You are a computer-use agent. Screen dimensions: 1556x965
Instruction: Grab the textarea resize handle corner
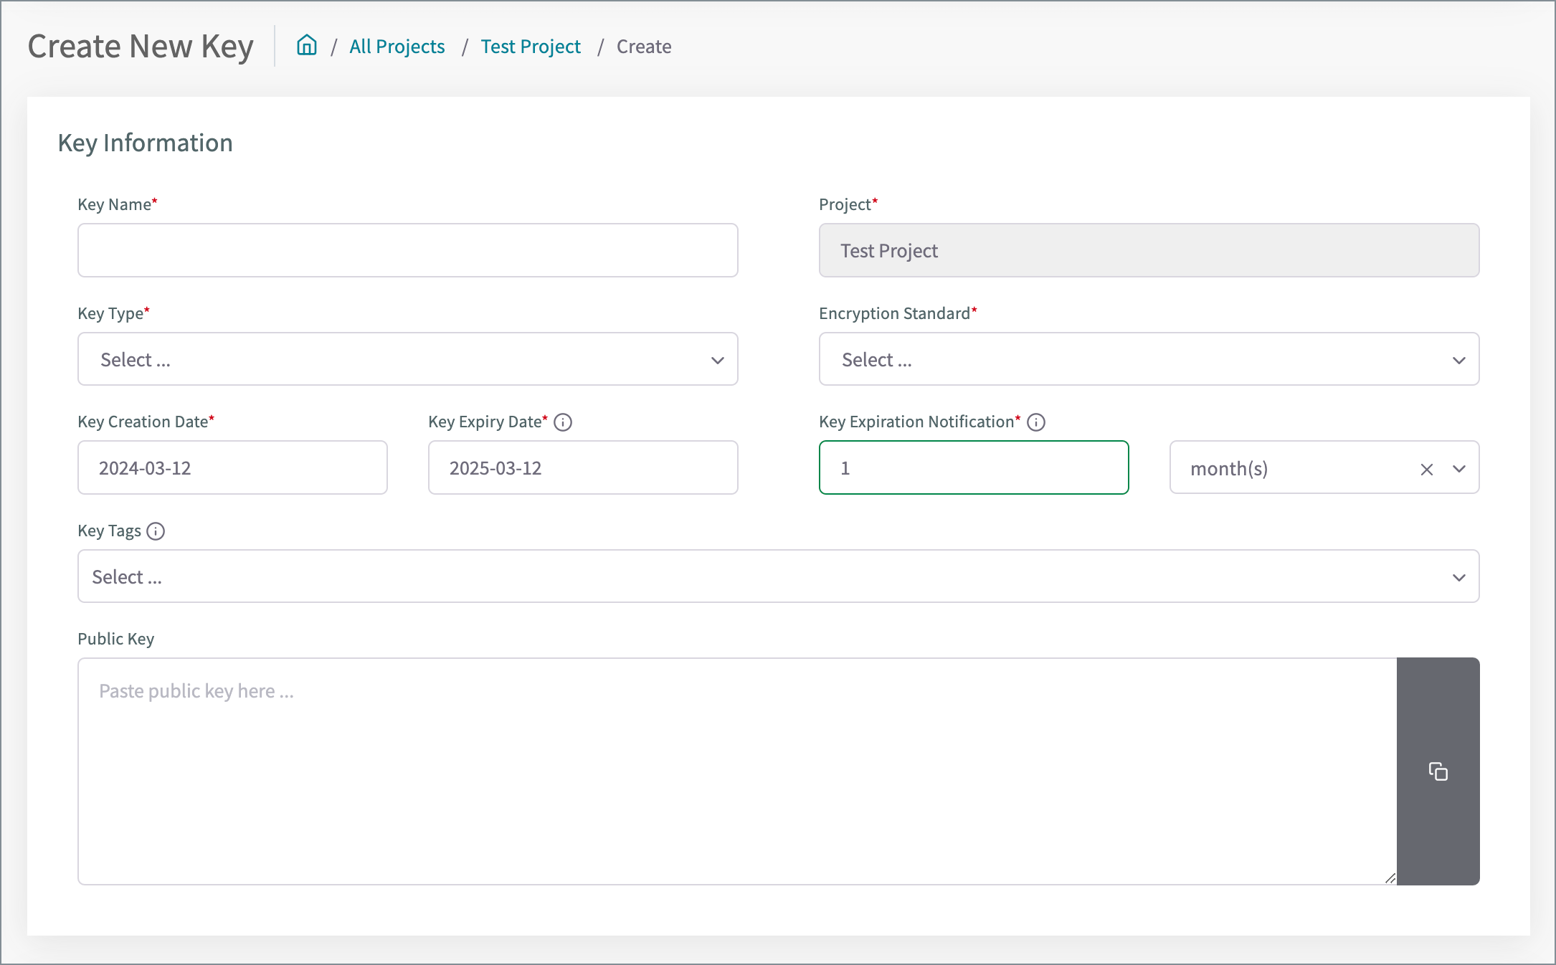pos(1390,878)
